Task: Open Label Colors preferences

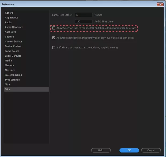Action: click(12, 51)
